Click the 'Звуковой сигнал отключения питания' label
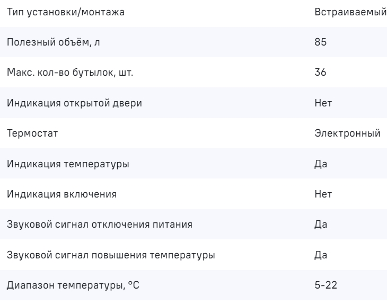The image size is (387, 305). (x=100, y=225)
